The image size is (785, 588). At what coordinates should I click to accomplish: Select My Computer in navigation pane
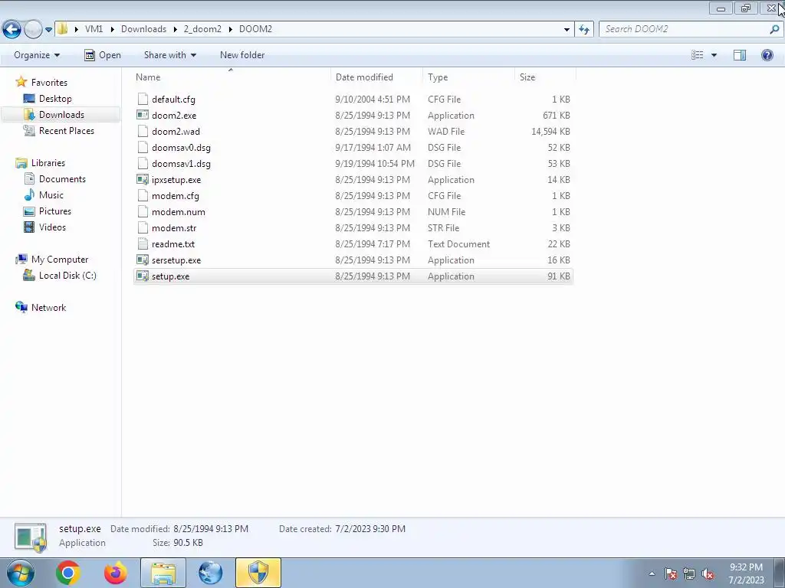[x=60, y=260]
